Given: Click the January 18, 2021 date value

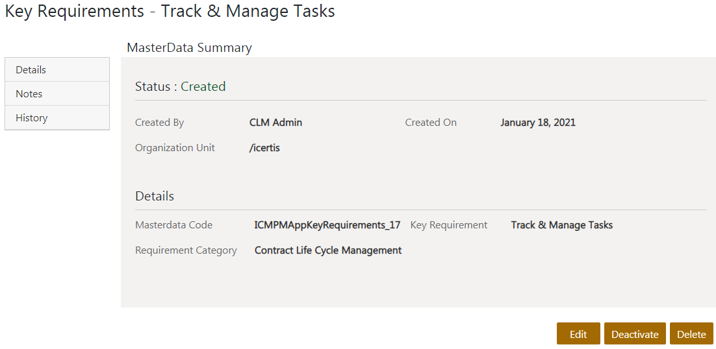Looking at the screenshot, I should pyautogui.click(x=537, y=123).
